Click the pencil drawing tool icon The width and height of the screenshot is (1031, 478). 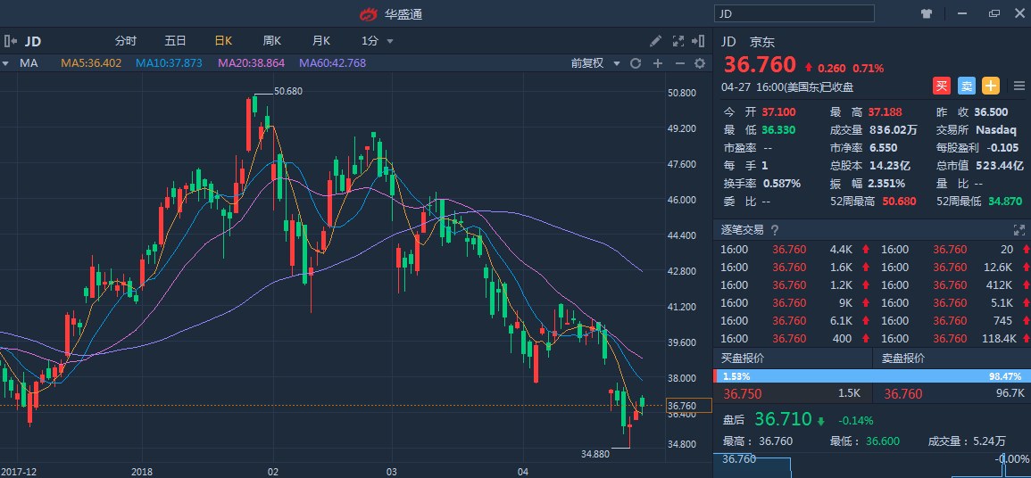tap(656, 41)
